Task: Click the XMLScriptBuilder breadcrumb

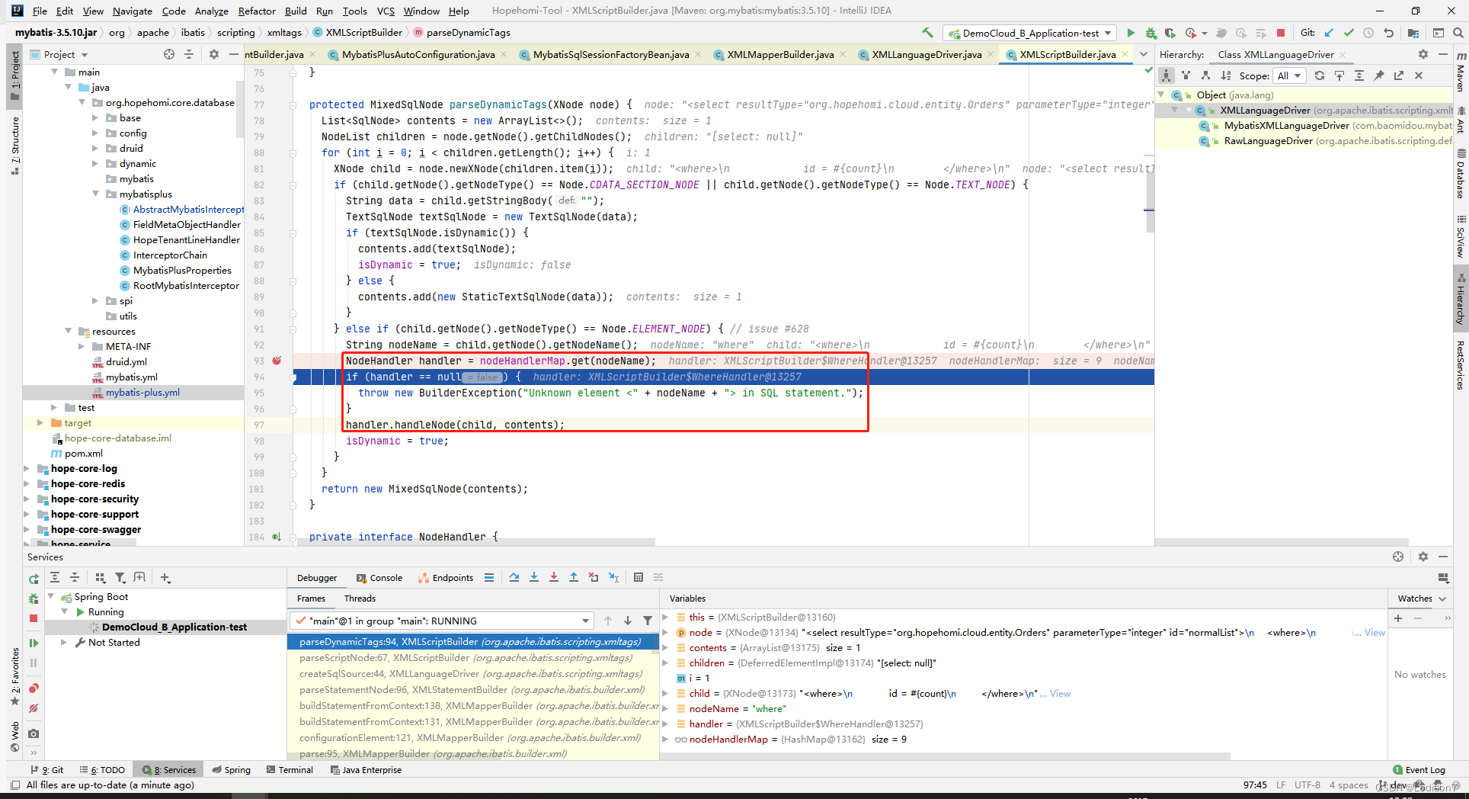Action: point(357,33)
